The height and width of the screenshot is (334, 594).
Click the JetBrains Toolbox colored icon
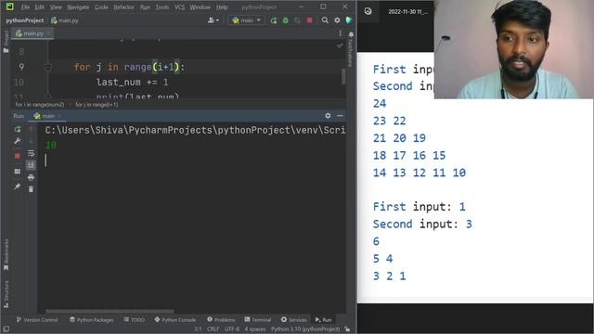point(349,20)
